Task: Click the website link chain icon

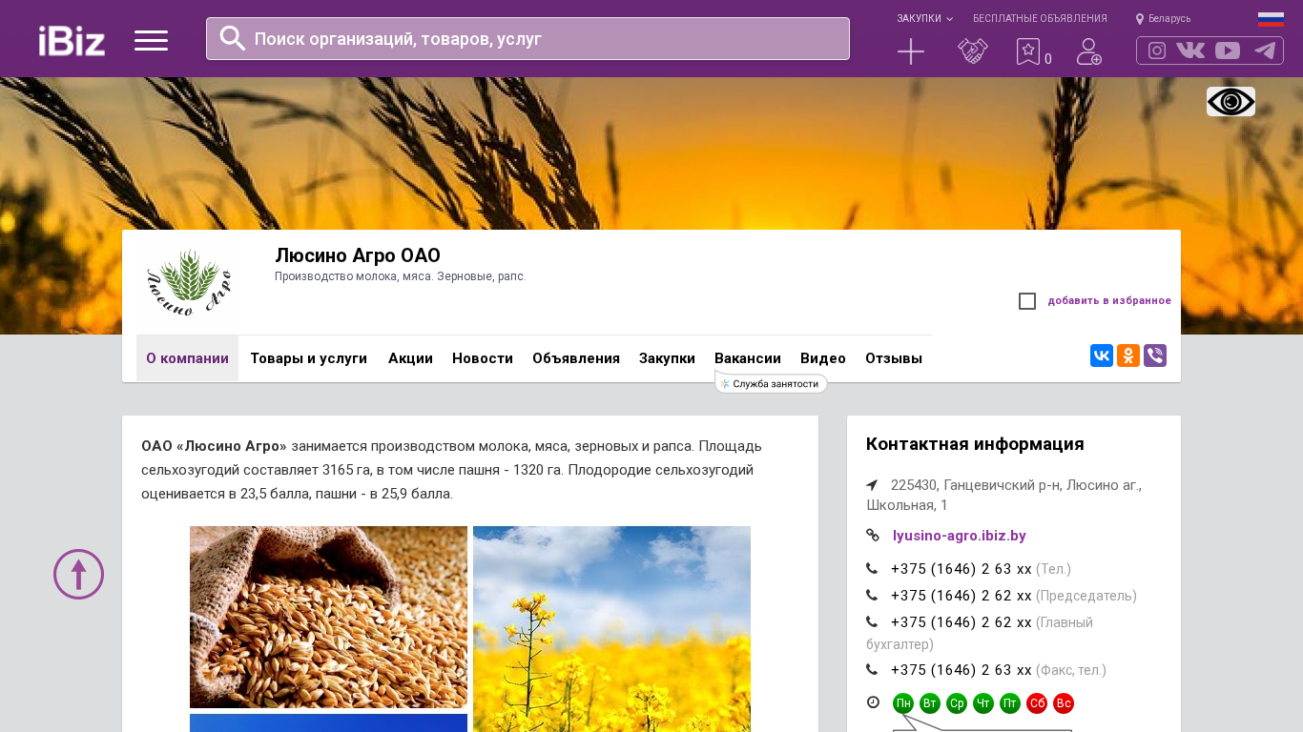Action: coord(873,536)
